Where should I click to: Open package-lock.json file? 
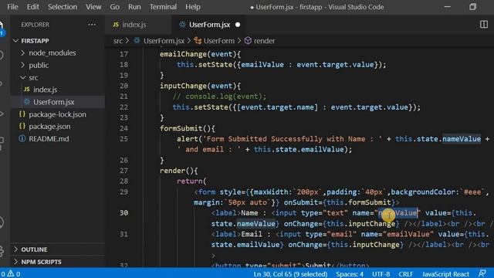(x=57, y=114)
